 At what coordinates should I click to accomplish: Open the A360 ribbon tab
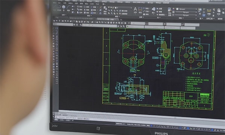click(x=92, y=4)
